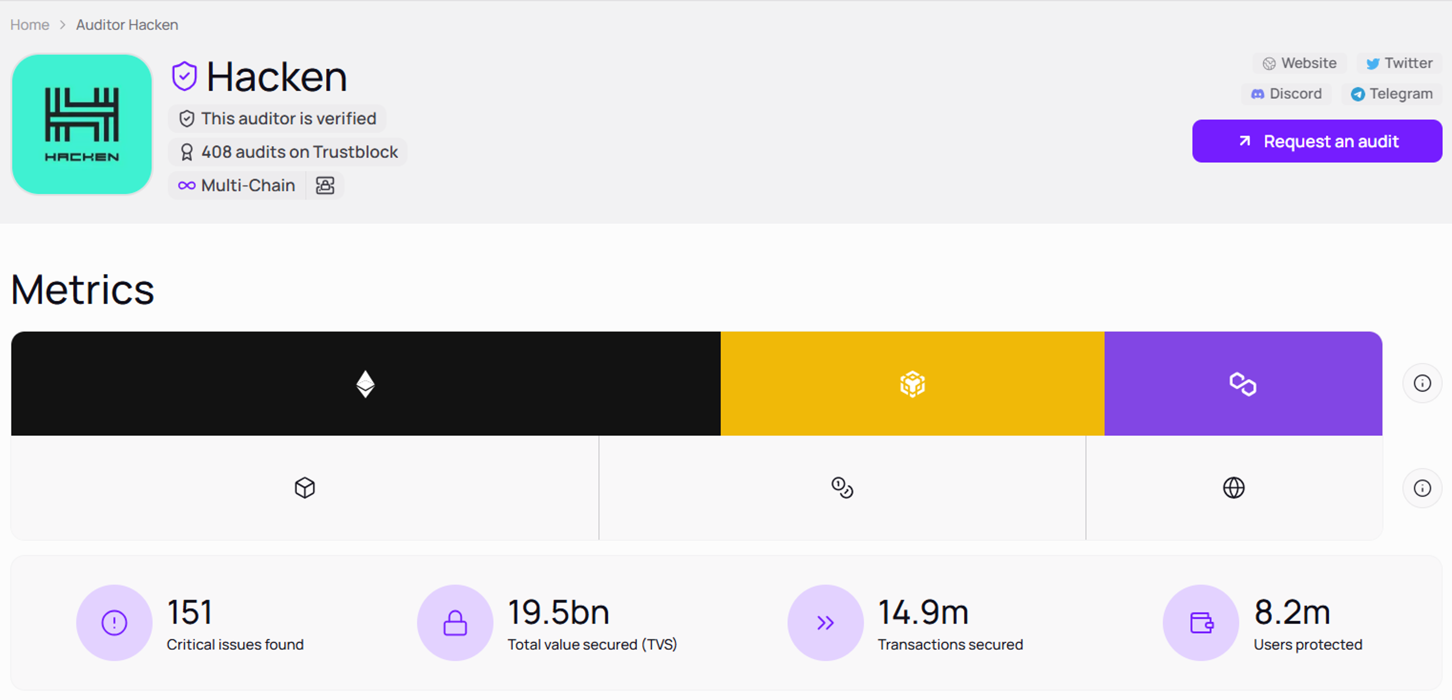
Task: Open the Website link
Action: pyautogui.click(x=1299, y=63)
